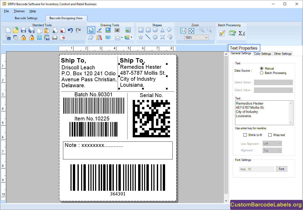The height and width of the screenshot is (210, 303).
Task: Choose the triangle shape
Action: click(x=162, y=30)
